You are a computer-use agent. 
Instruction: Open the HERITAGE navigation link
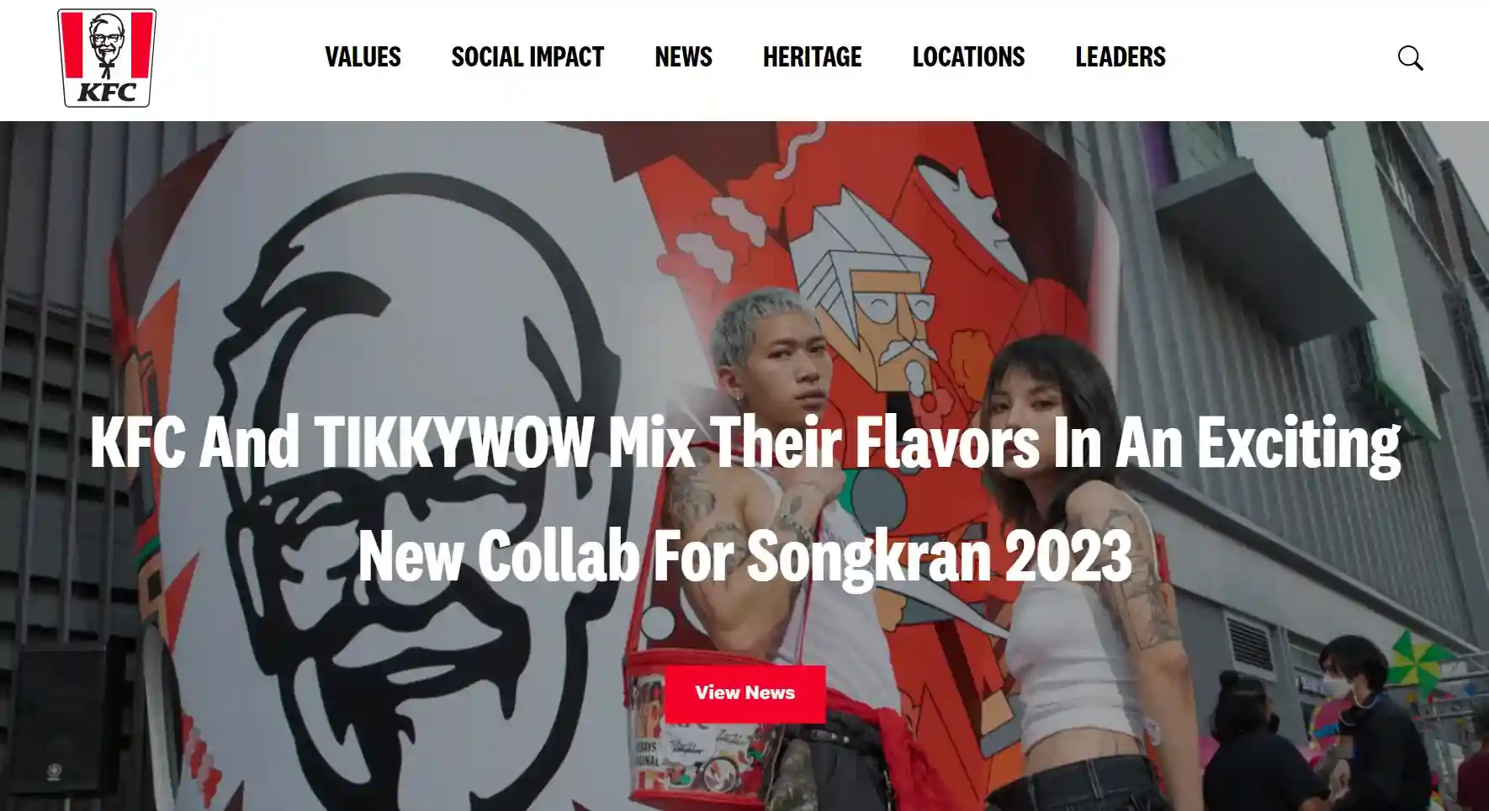(x=812, y=57)
